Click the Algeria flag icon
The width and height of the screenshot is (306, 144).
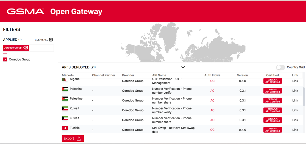(x=65, y=79)
